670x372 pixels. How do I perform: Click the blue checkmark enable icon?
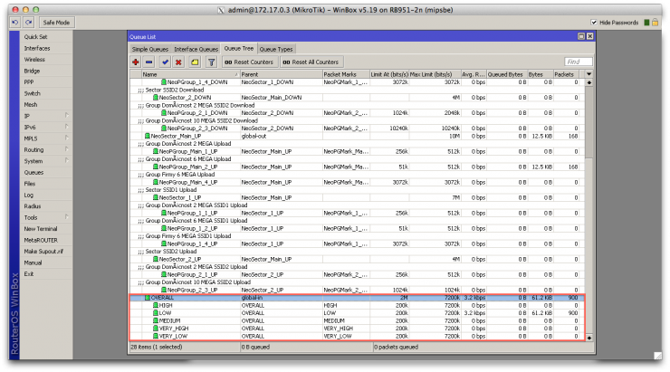pos(166,62)
